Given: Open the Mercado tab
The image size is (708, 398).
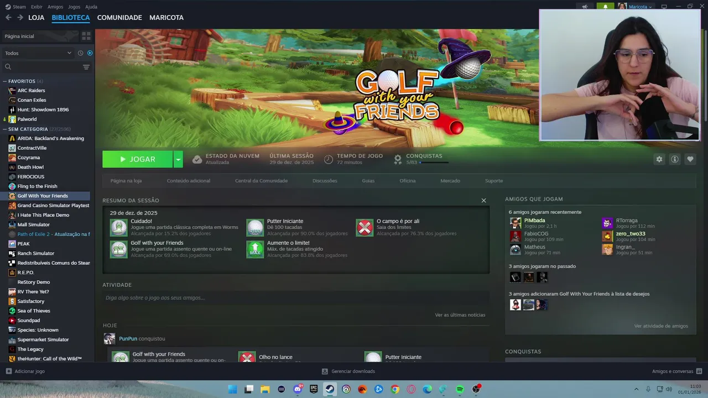Looking at the screenshot, I should 450,181.
